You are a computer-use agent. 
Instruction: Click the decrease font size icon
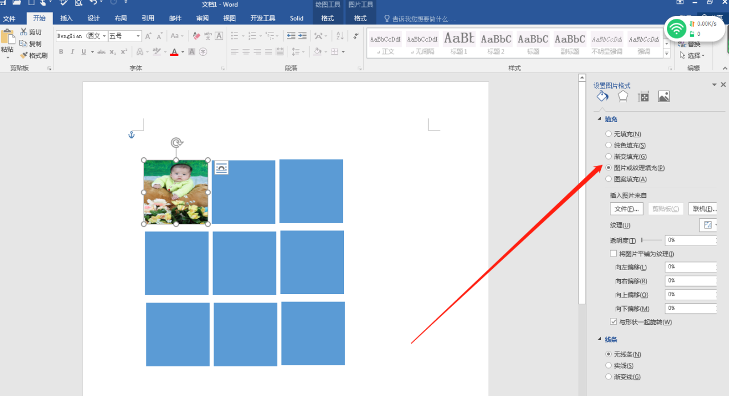[x=159, y=36]
